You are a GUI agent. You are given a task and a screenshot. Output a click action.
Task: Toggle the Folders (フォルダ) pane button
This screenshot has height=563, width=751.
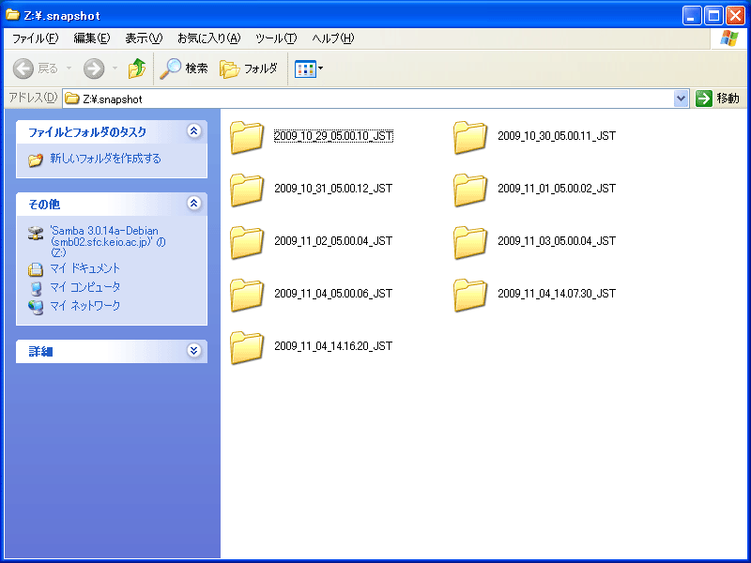(x=249, y=68)
